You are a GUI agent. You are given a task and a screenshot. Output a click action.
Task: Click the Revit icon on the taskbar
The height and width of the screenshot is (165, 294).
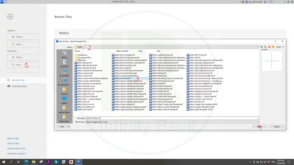(x=78, y=162)
